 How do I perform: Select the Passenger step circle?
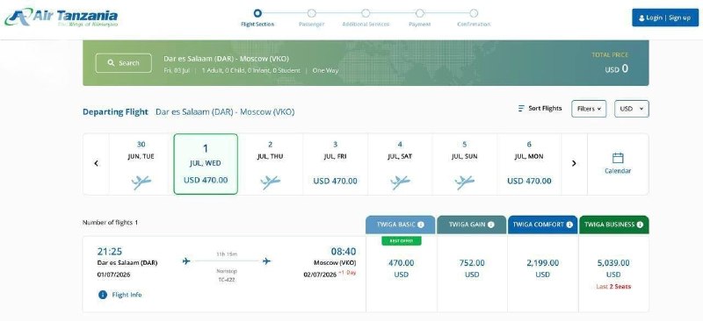point(312,13)
